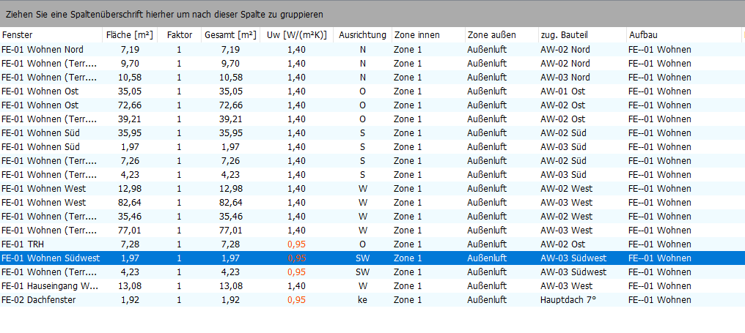Sort by Uw [W/(m²K)] column header
The height and width of the screenshot is (333, 745).
(x=296, y=35)
